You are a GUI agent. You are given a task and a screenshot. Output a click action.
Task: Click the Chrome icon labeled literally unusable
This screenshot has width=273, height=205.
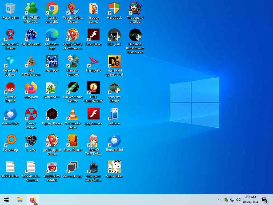[x=52, y=13]
